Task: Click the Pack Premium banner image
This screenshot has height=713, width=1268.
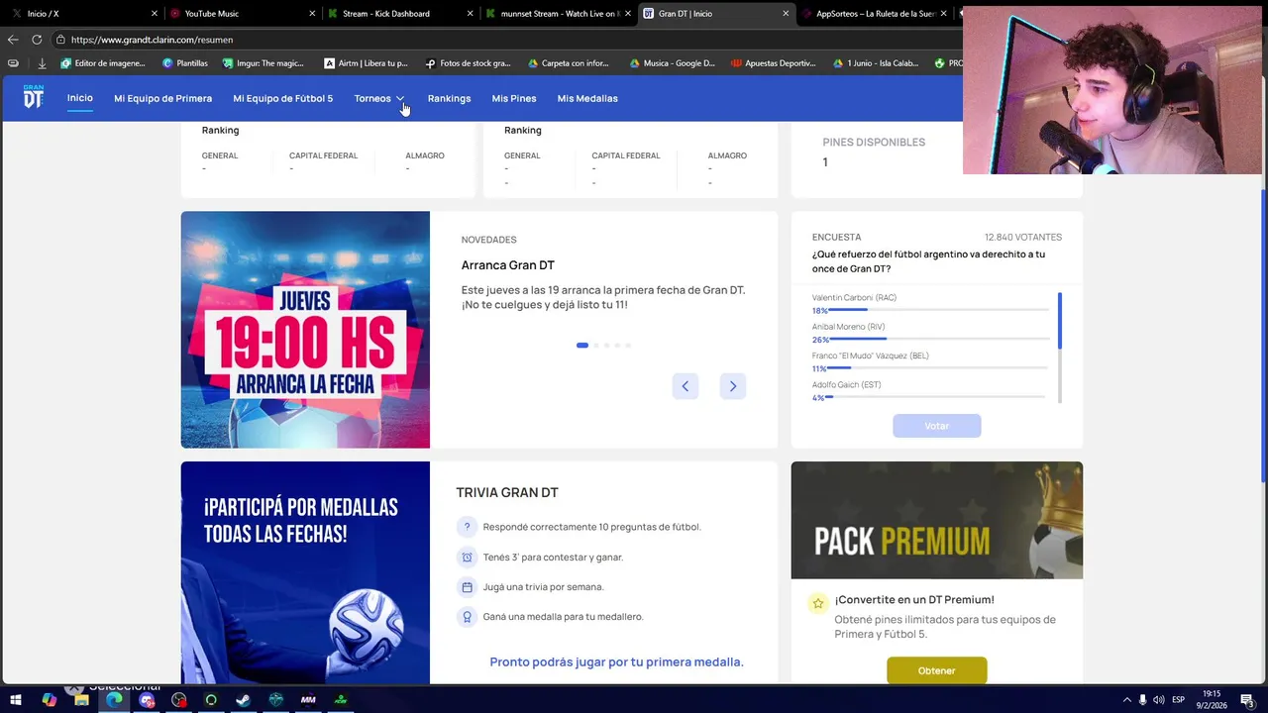Action: pos(936,520)
